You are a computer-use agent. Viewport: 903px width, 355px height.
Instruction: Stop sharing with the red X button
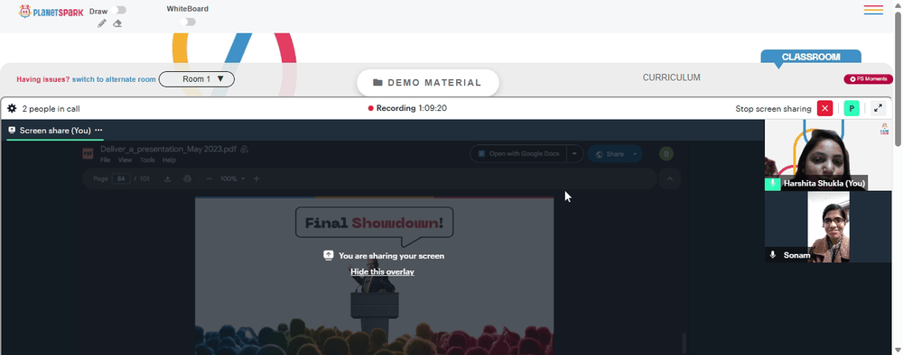click(824, 108)
